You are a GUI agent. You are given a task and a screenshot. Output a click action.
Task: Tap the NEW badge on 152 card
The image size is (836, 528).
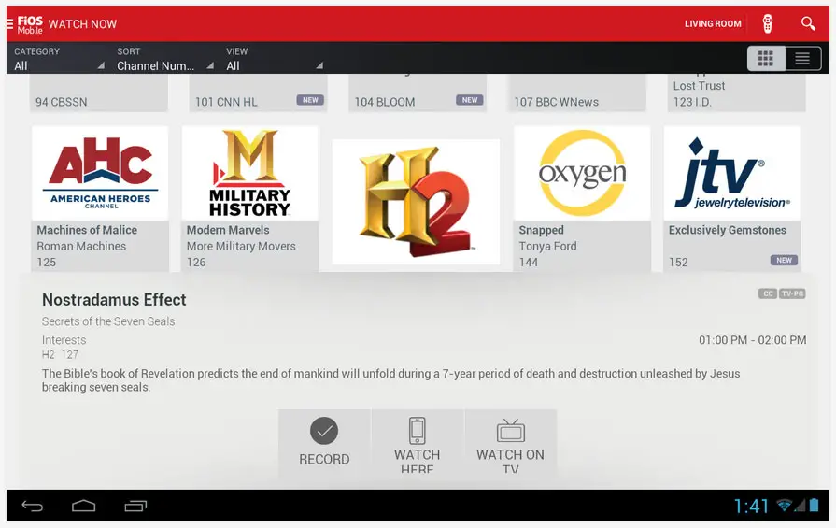pyautogui.click(x=784, y=261)
